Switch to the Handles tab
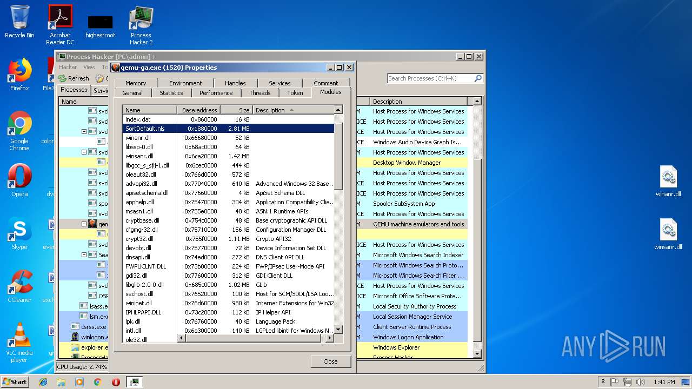Screen dimensions: 692x389 tap(235, 83)
